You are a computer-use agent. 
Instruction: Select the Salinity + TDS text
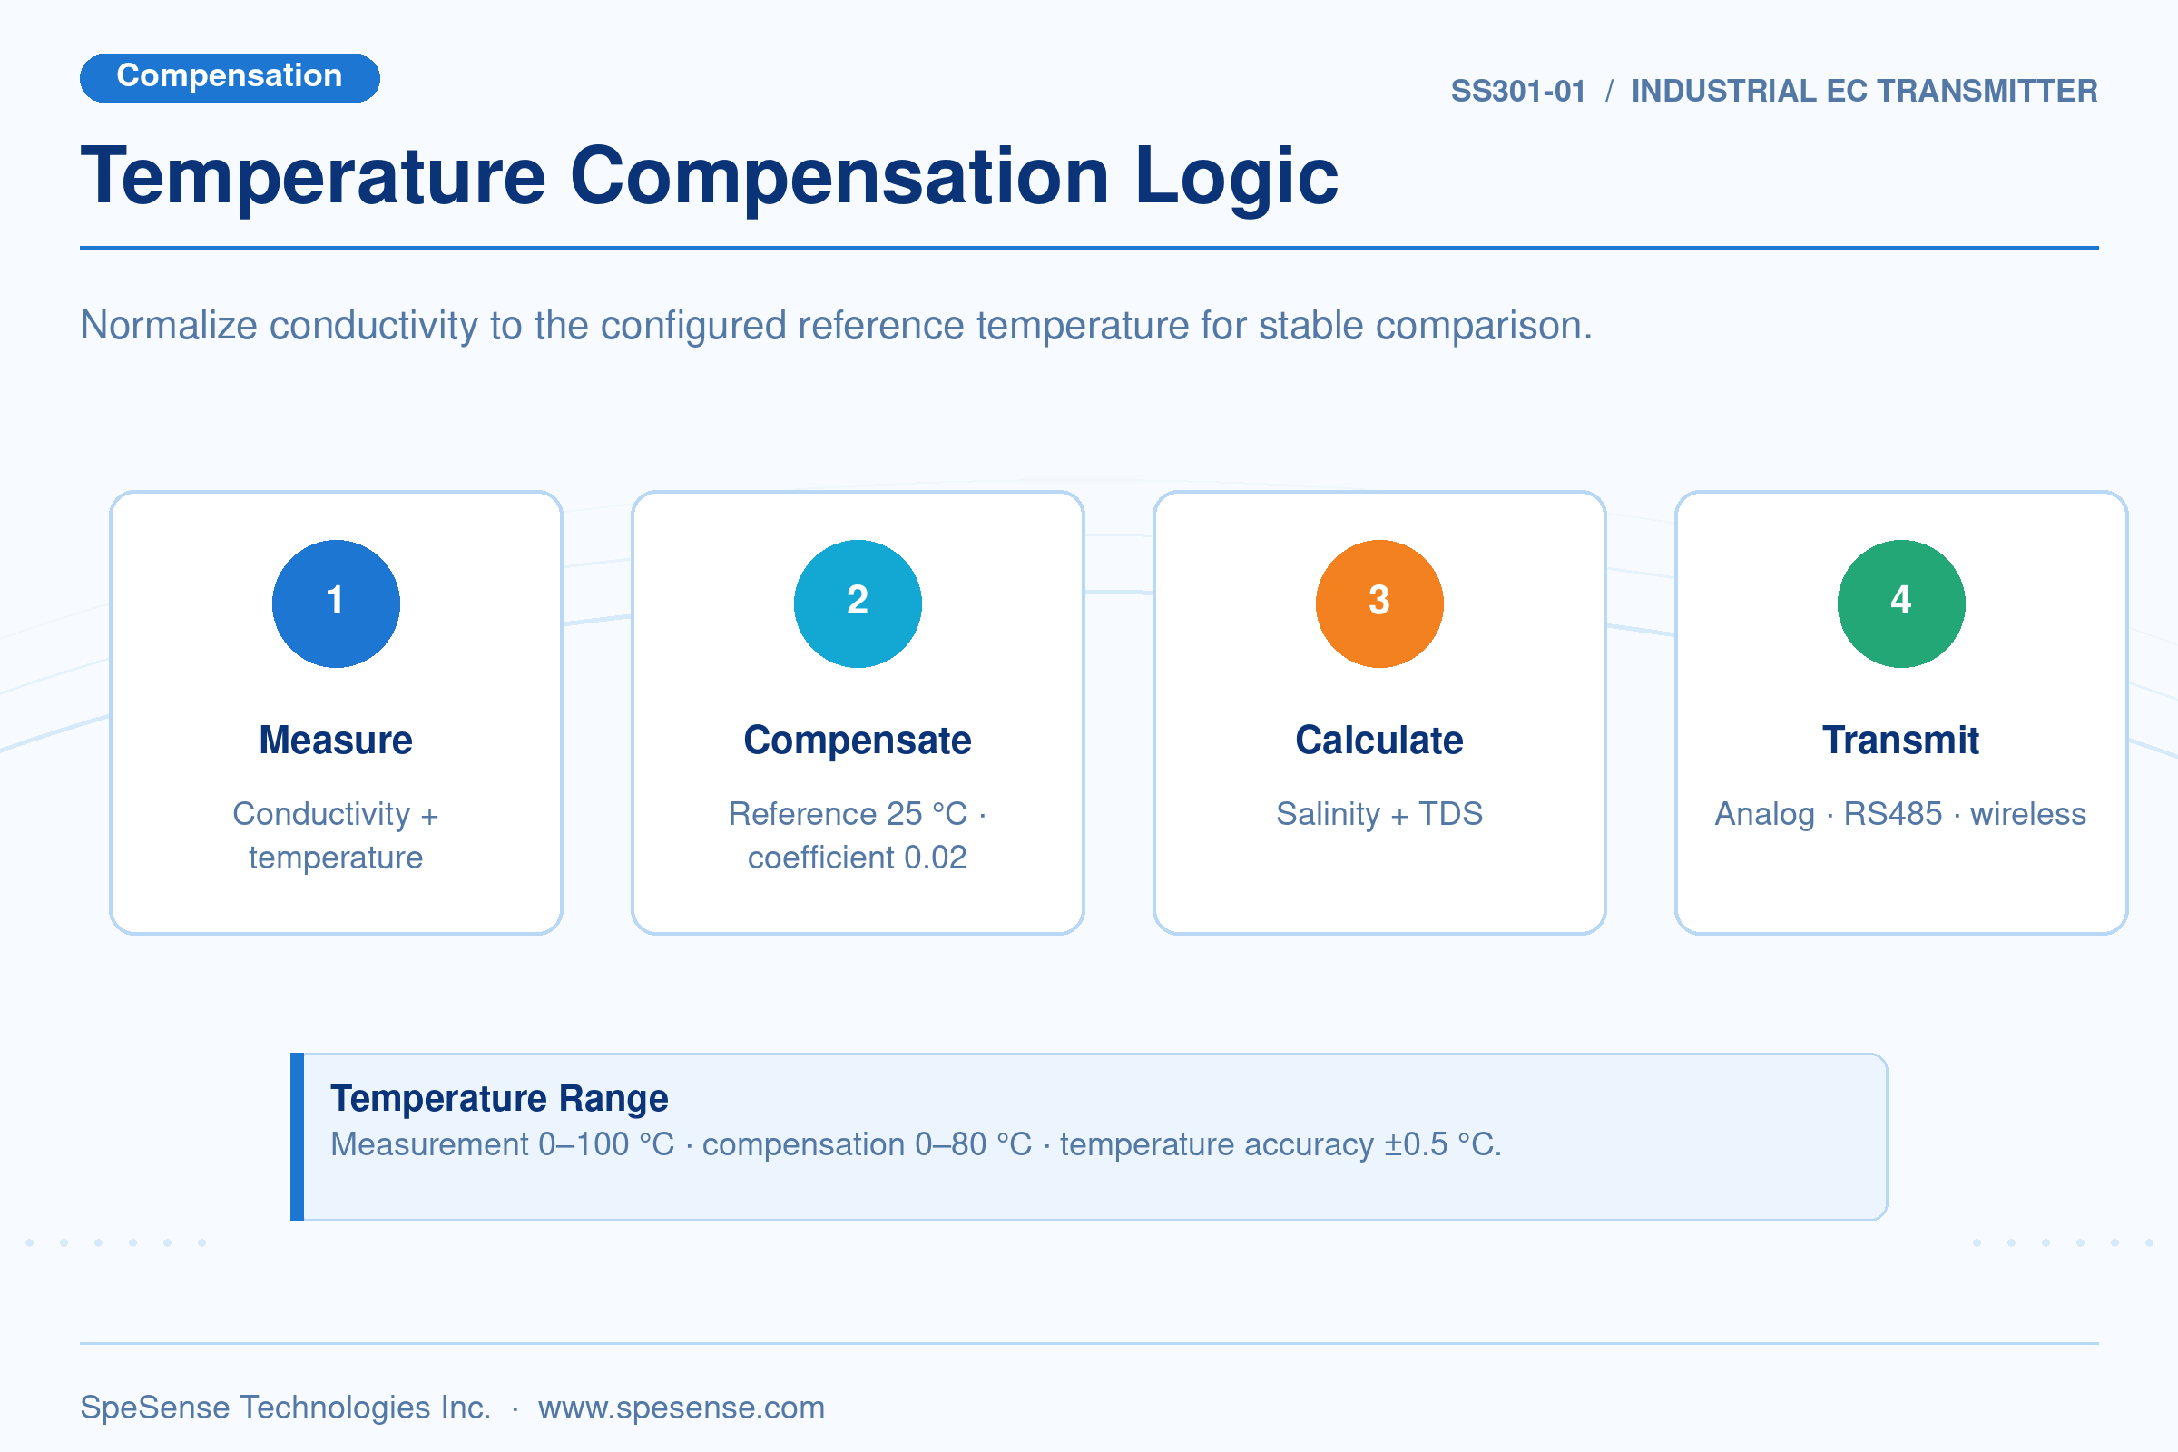pos(1379,814)
